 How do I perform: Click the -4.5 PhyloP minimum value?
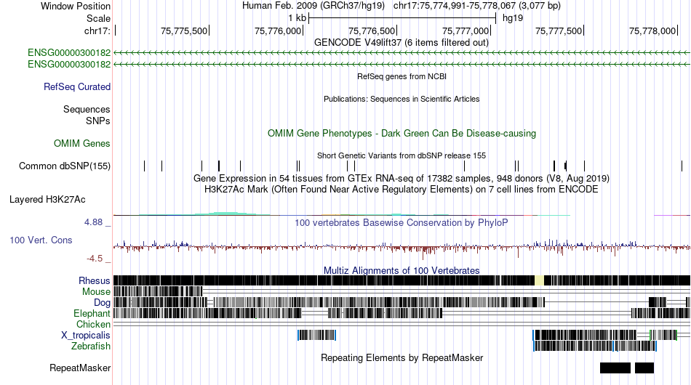(x=95, y=259)
